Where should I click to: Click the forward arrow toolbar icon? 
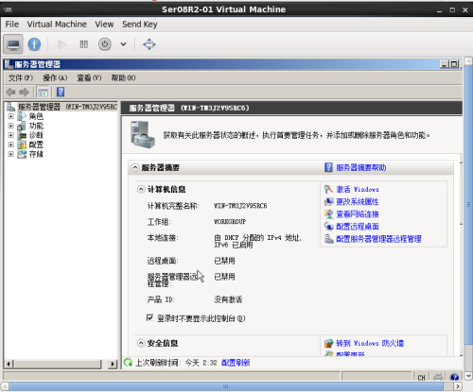pos(24,93)
